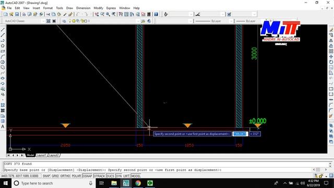Open the color control dropdown
The width and height of the screenshot is (334, 188).
pyautogui.click(x=190, y=21)
